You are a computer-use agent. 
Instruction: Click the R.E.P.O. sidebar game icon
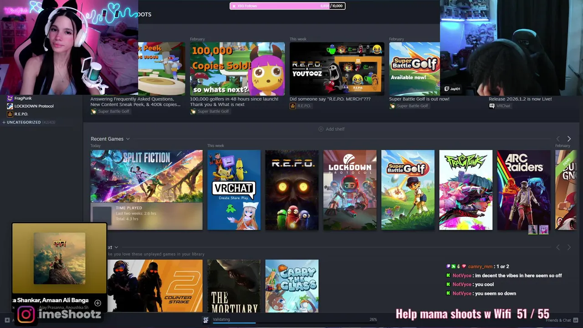10,114
